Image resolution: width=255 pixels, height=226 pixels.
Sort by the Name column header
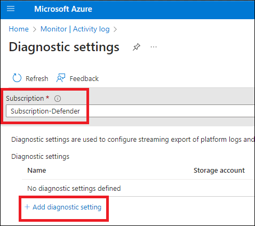click(37, 171)
